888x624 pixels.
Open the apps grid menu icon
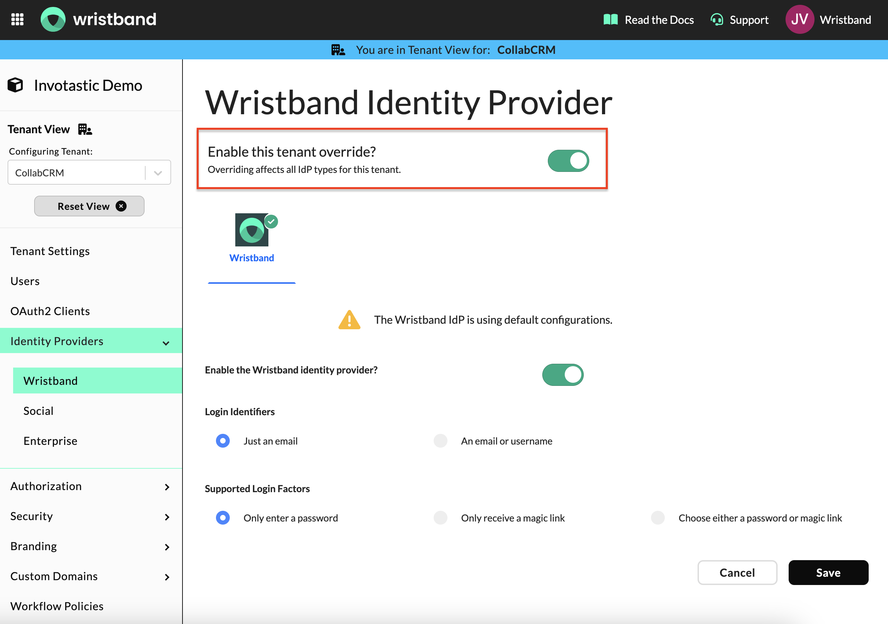tap(17, 19)
